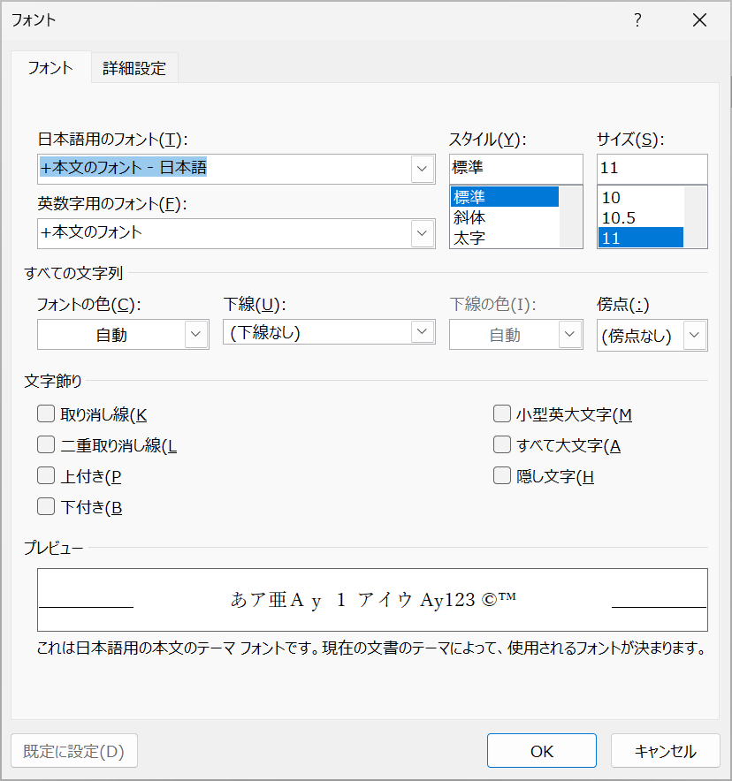Screen dimensions: 732x781
Task: Enable the 取り消し線 checkbox
Action: coord(46,413)
